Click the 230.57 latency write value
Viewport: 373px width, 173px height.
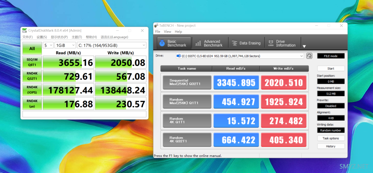pyautogui.click(x=121, y=103)
